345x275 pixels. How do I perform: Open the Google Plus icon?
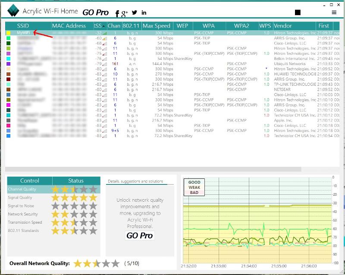pos(124,14)
